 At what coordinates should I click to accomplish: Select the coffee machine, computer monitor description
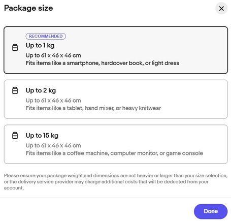pyautogui.click(x=114, y=153)
